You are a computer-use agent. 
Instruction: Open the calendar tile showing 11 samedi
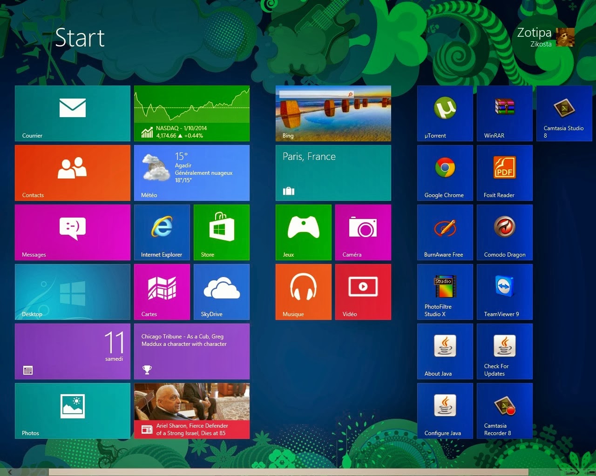click(x=73, y=351)
